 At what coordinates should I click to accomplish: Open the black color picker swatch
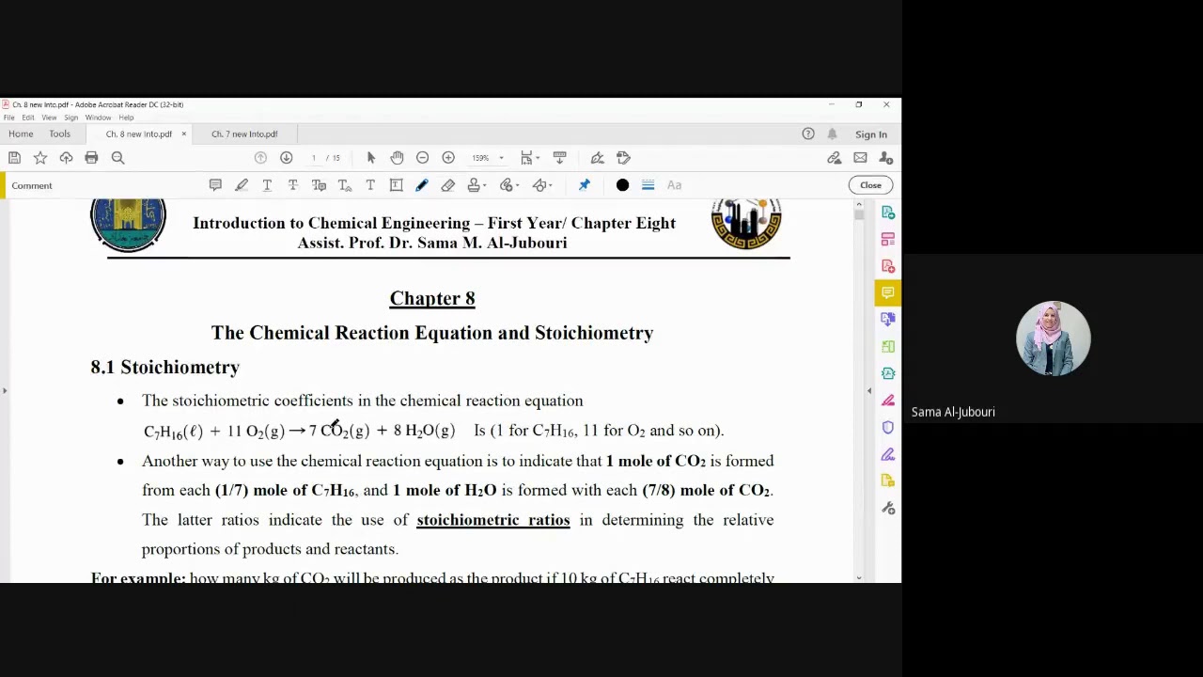point(622,185)
